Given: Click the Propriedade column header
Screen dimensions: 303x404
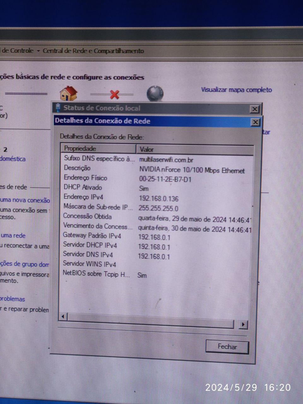Looking at the screenshot, I should (x=98, y=149).
